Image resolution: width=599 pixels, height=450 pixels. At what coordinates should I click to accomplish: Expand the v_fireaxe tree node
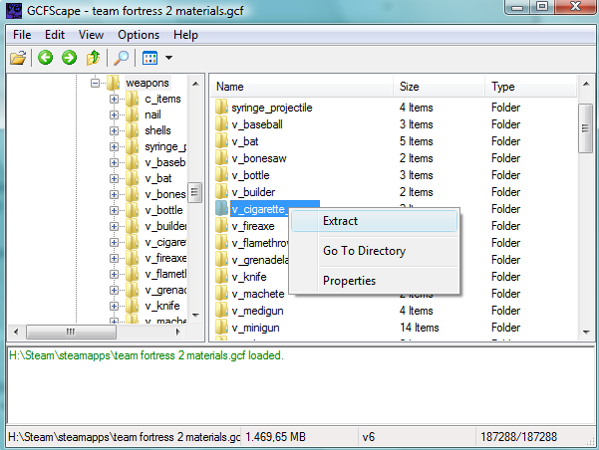coord(114,259)
